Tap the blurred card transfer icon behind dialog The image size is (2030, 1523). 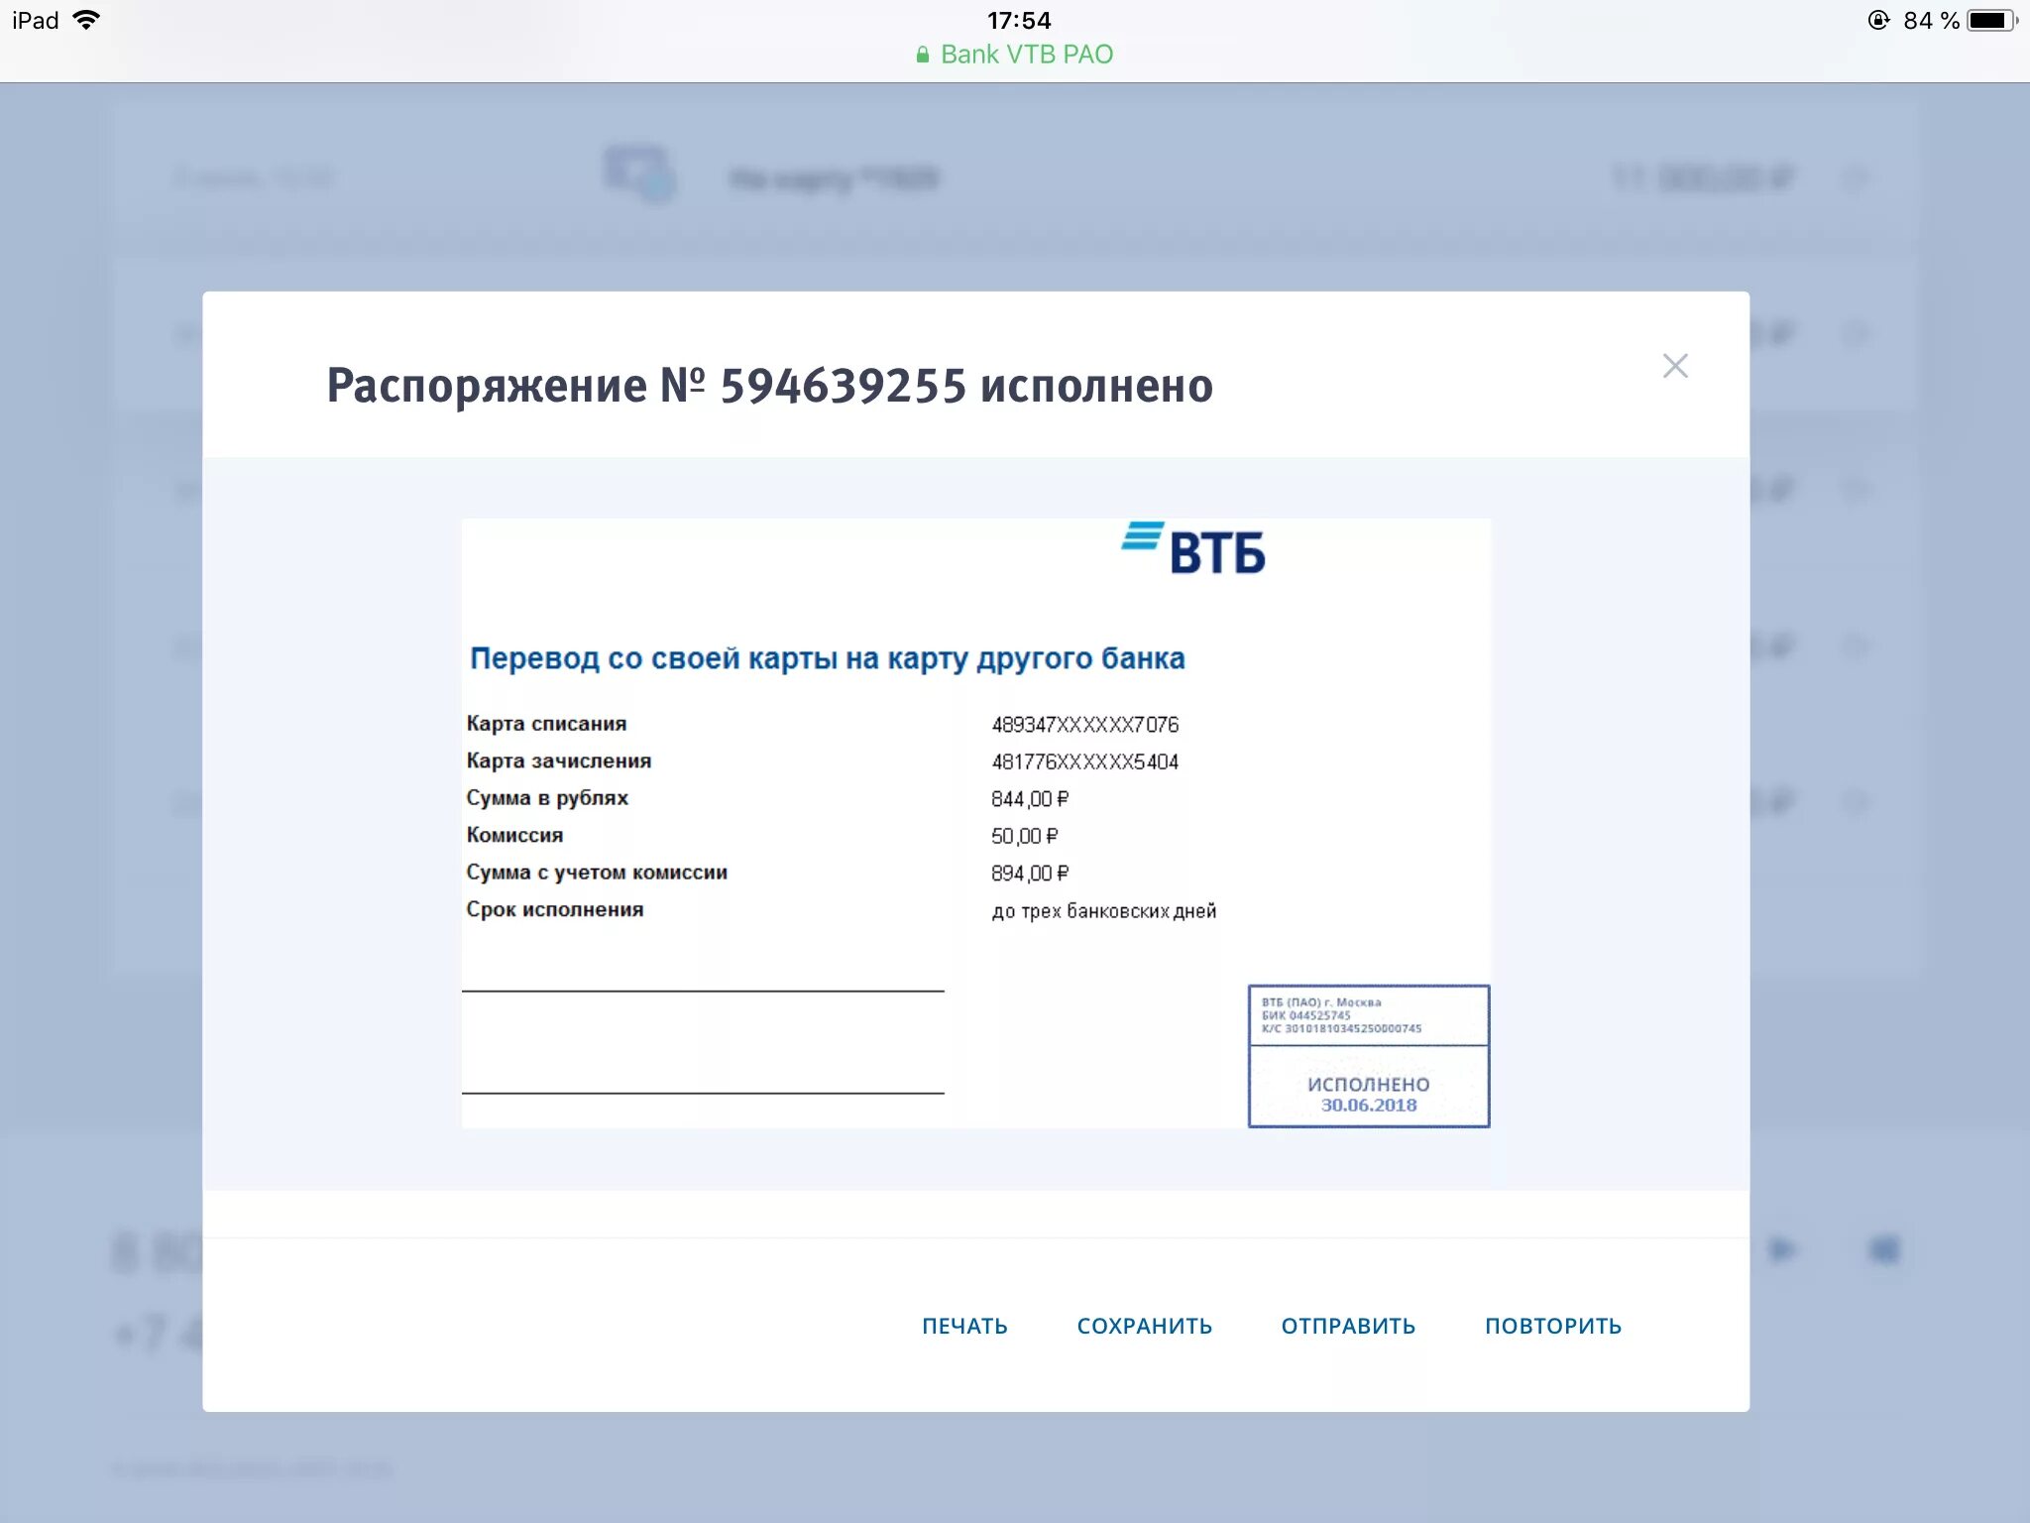(x=639, y=175)
